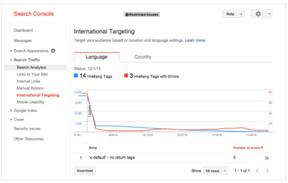Change the Show 10 rows dropdown
Viewport: 288px width, 183px height.
point(214,171)
